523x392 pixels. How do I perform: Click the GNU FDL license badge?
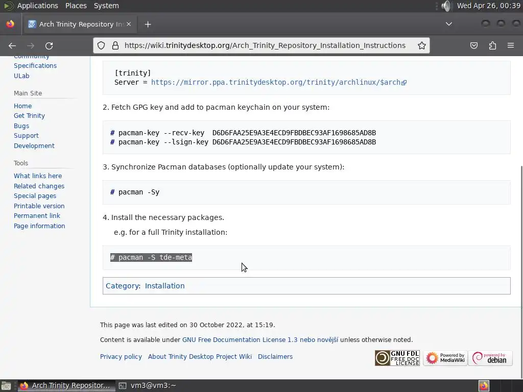tap(397, 358)
